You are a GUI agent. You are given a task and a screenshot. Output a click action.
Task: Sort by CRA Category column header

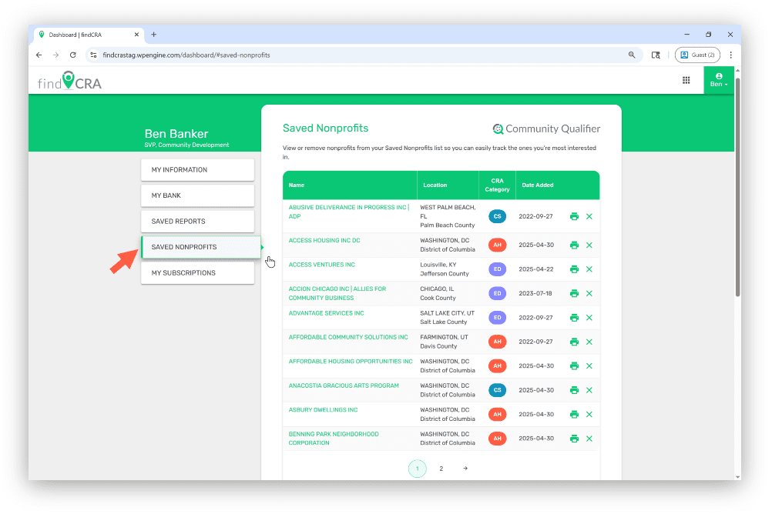(x=497, y=185)
